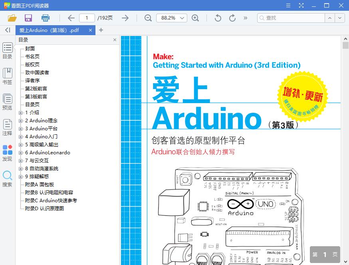This screenshot has width=349, height=265.
Task: Save the document with the floppy icon
Action: click(x=28, y=18)
